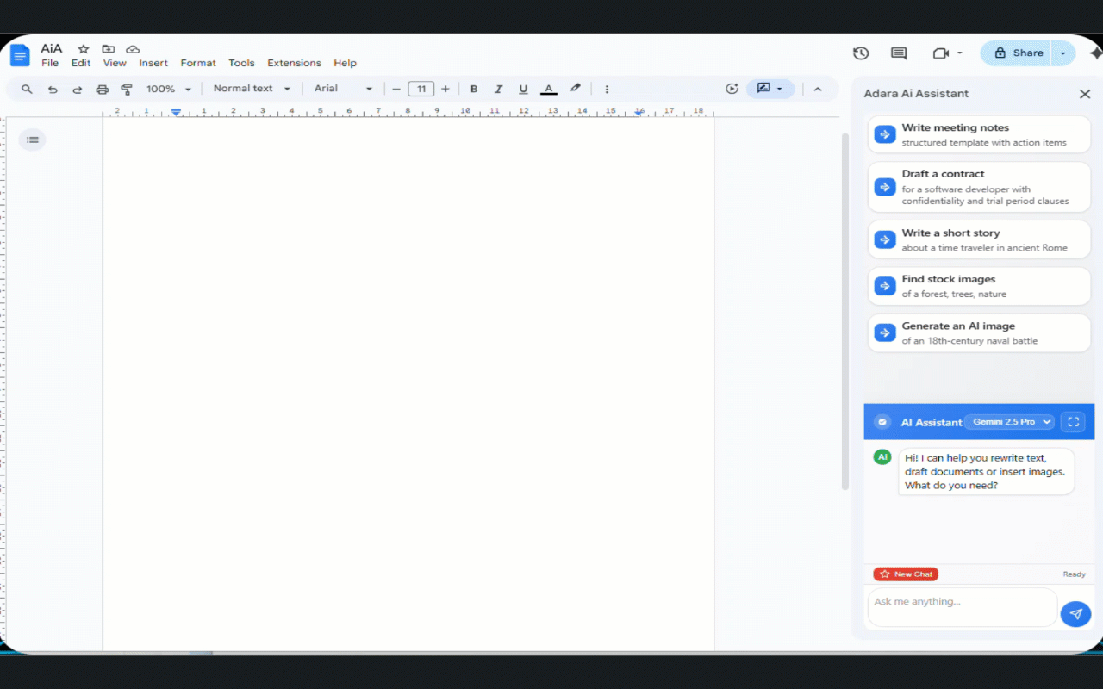Open document search with the magnifying glass

26,89
